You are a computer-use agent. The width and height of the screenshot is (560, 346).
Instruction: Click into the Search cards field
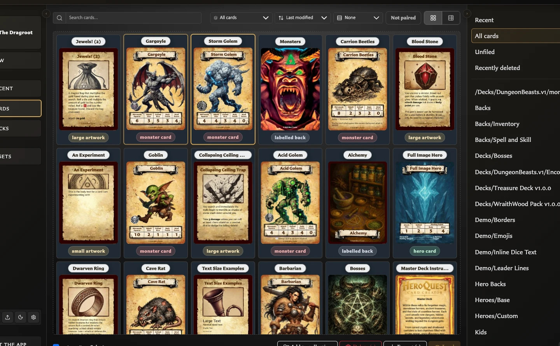[x=133, y=18]
